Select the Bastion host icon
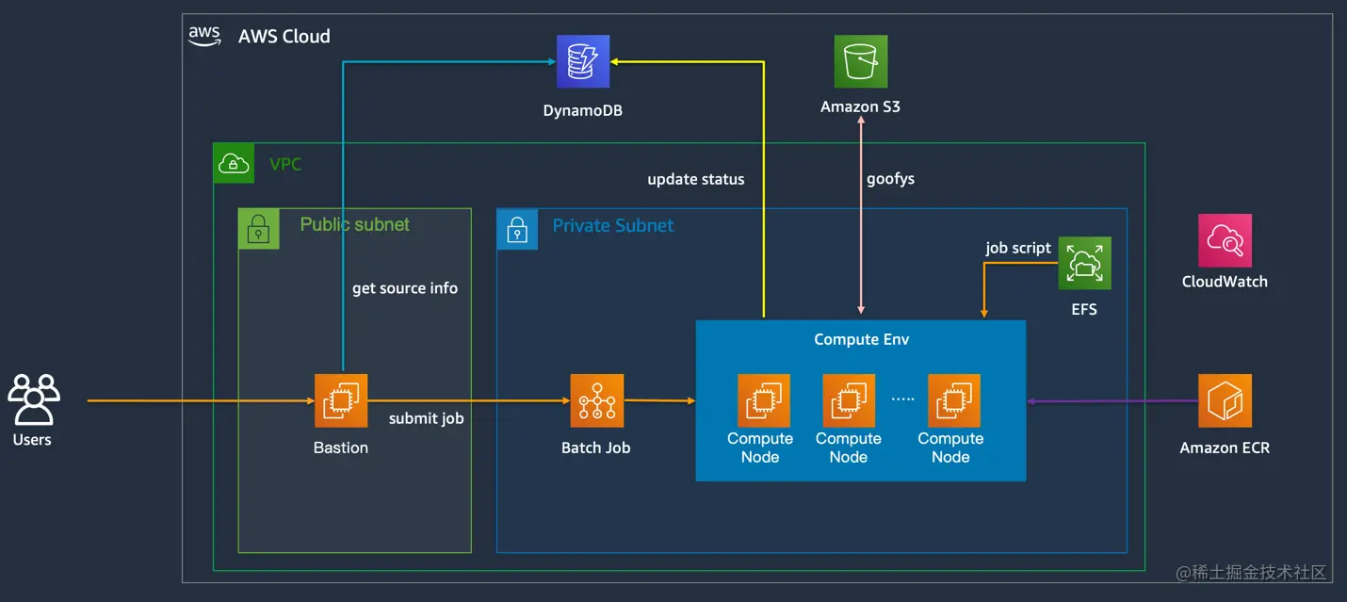 (341, 400)
